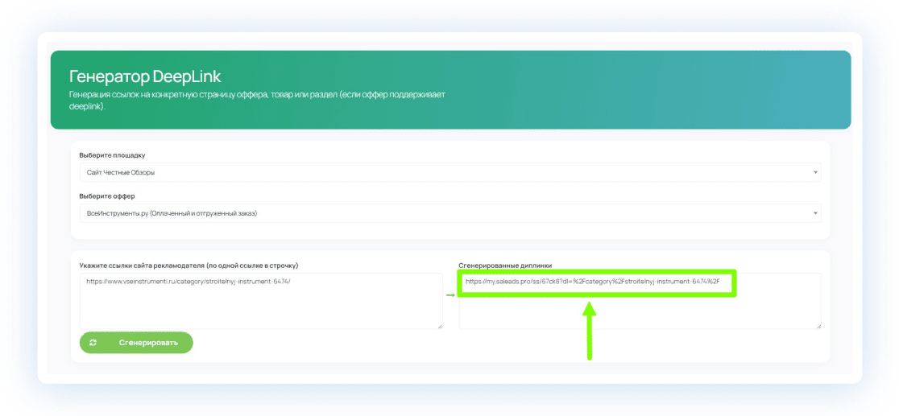Click the Сгенерированные диплинки label

click(x=505, y=265)
